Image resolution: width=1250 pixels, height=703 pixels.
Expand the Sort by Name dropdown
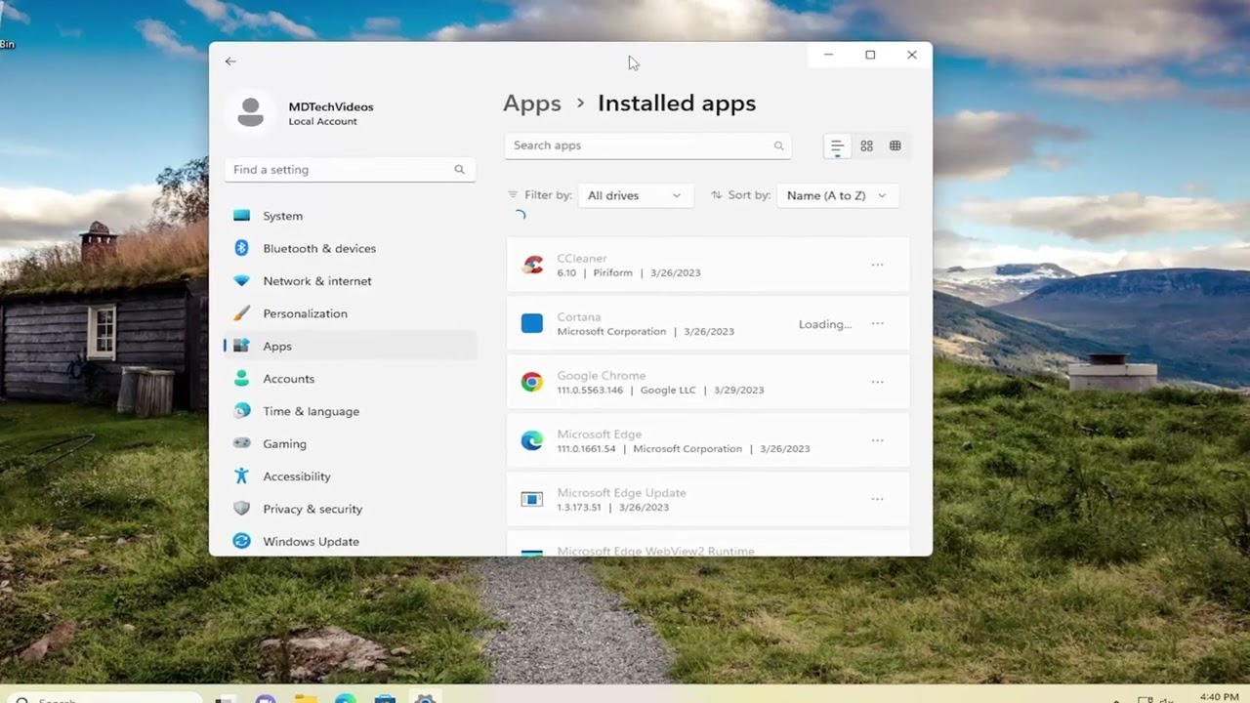[837, 195]
